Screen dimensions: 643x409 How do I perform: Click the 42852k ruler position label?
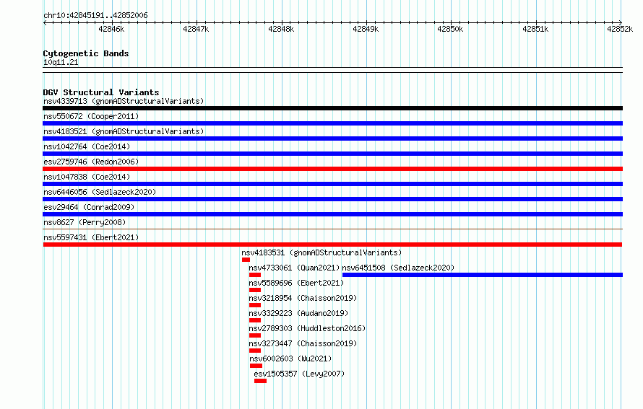620,29
